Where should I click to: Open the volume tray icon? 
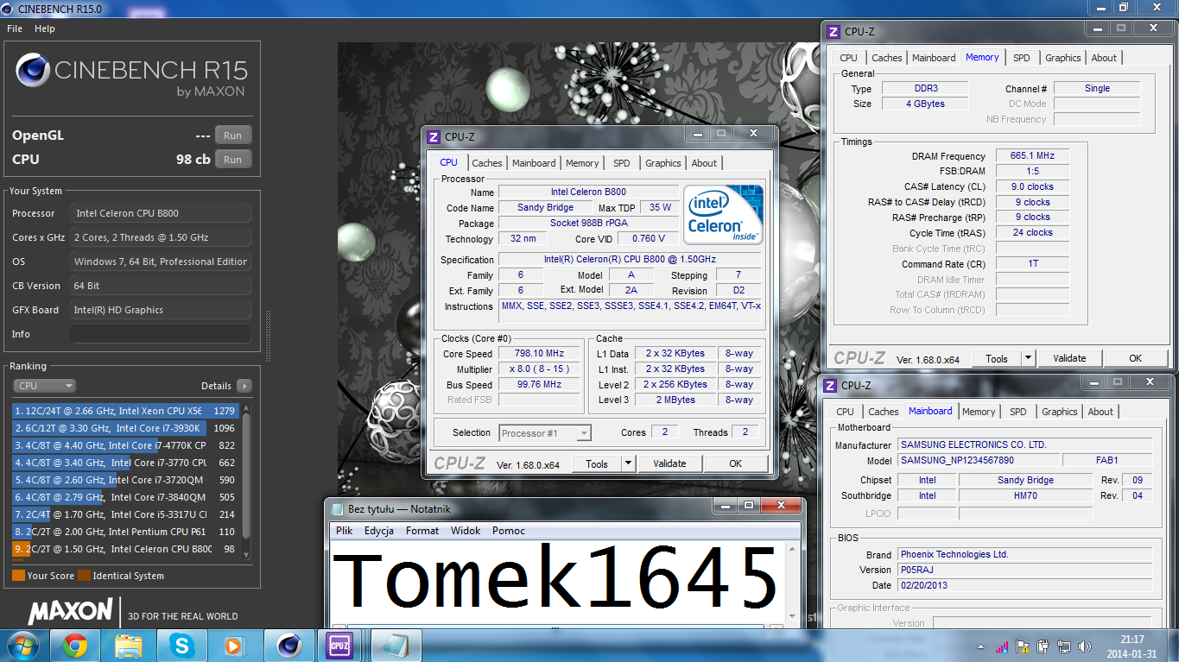1086,646
